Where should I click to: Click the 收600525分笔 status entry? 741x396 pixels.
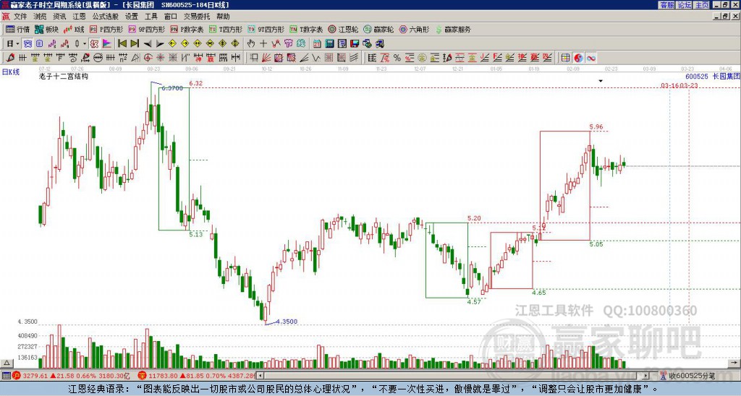[x=691, y=376]
